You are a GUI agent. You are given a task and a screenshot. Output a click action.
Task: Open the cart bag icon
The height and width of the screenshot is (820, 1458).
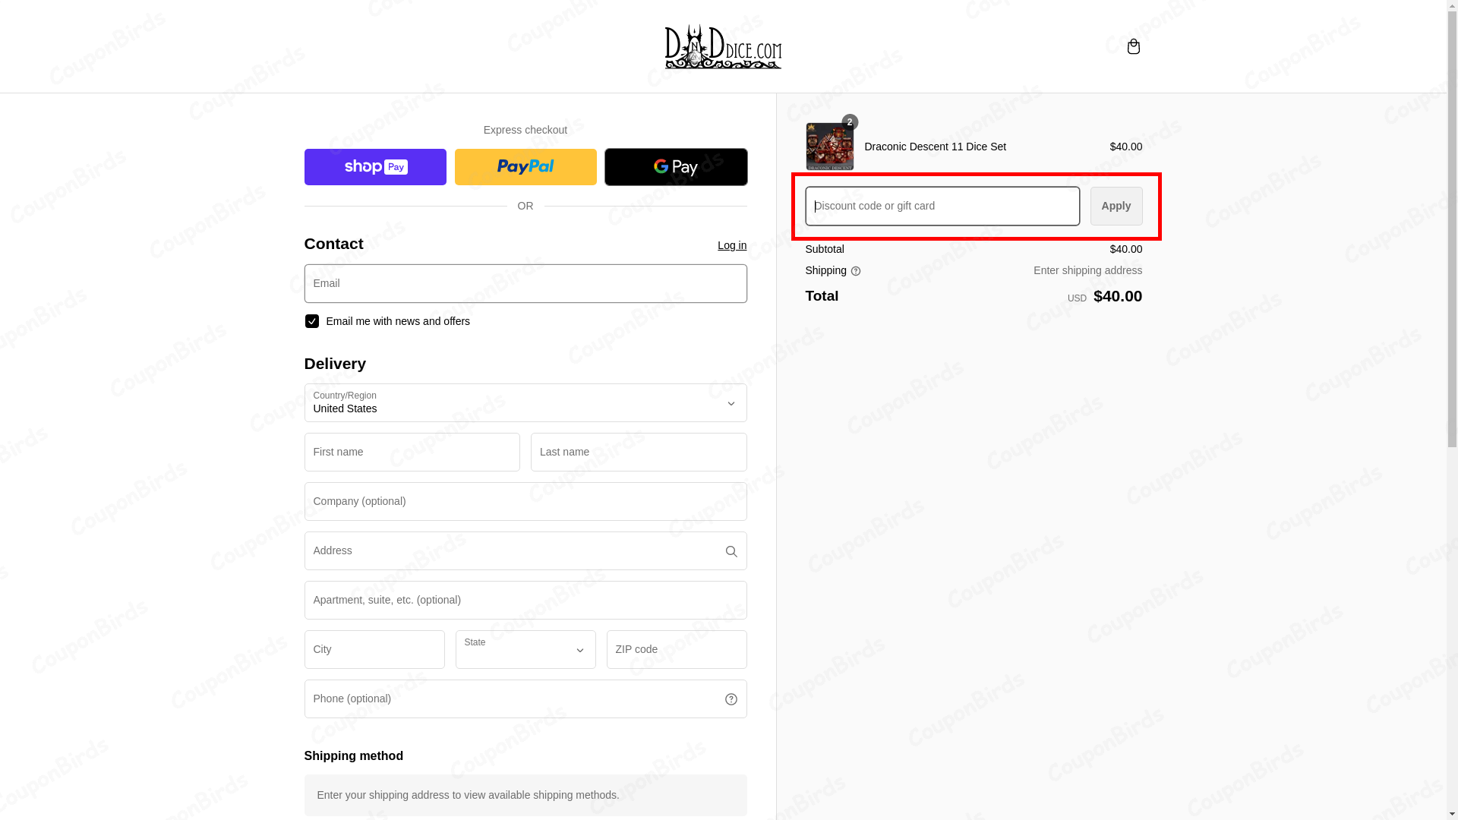[x=1133, y=46]
